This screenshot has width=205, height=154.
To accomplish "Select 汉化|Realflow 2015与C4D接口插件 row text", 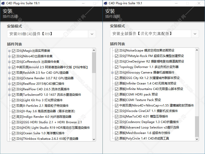I will pos(40,84).
